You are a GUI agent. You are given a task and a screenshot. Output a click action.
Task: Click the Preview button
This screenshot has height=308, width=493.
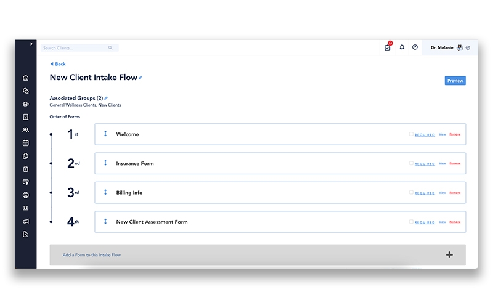455,81
